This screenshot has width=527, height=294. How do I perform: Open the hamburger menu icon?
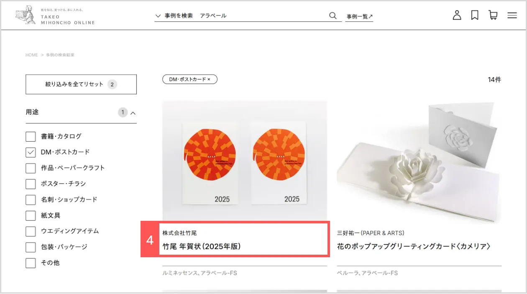tap(512, 15)
